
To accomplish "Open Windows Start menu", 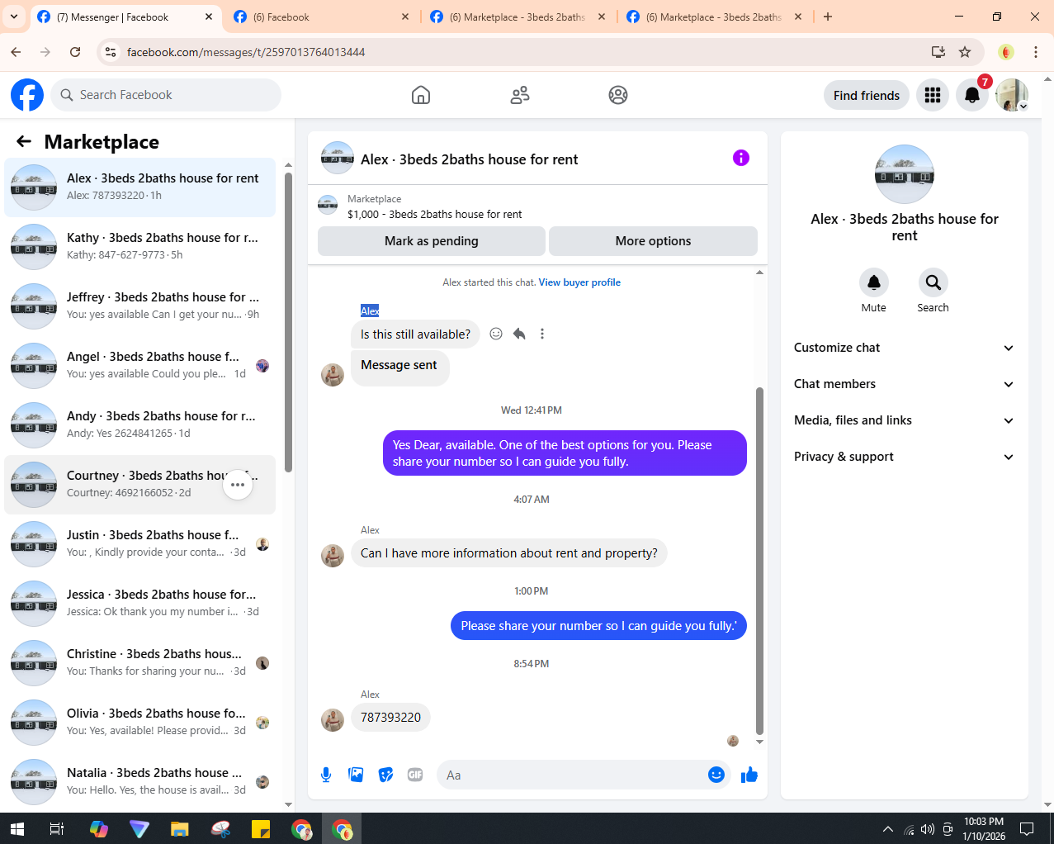I will point(17,828).
